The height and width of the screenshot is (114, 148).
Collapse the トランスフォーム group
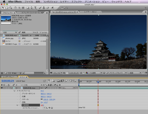pyautogui.click(x=15, y=91)
